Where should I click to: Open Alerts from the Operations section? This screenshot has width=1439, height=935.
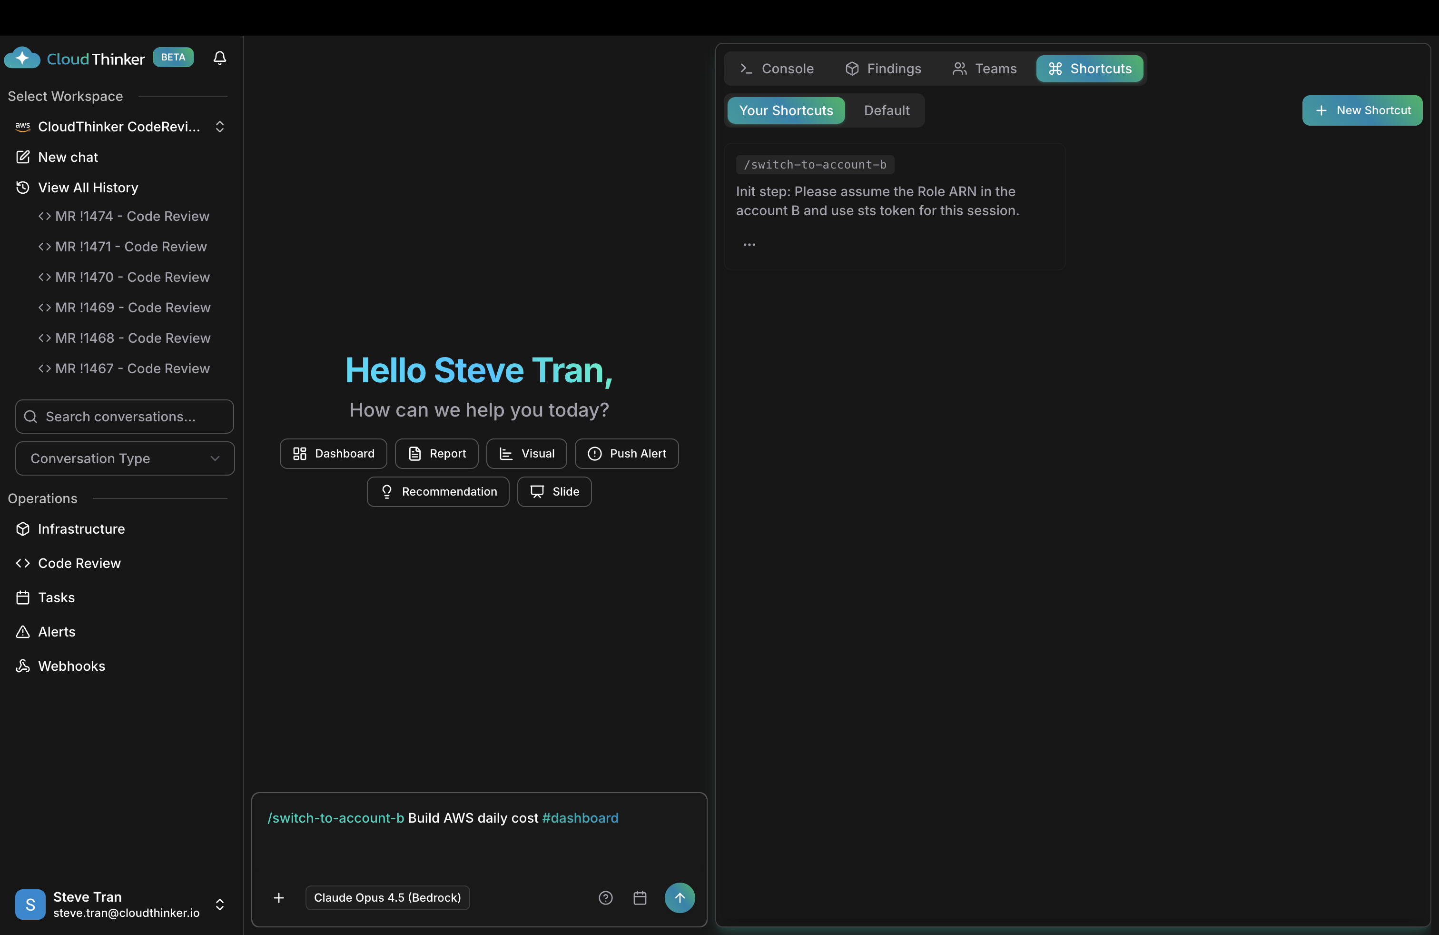click(x=57, y=631)
